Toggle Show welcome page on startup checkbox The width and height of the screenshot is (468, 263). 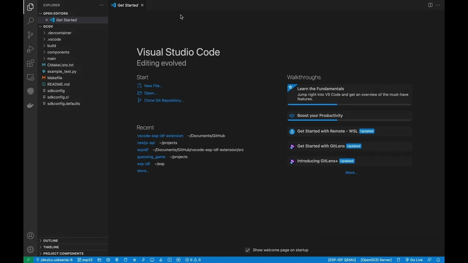(248, 250)
